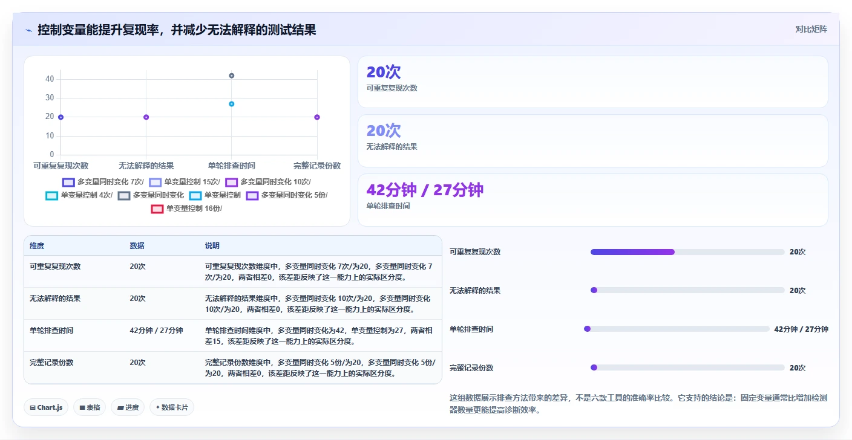Image resolution: width=852 pixels, height=440 pixels.
Task: Click the 可重复复现次数 progress bar
Action: [x=687, y=252]
